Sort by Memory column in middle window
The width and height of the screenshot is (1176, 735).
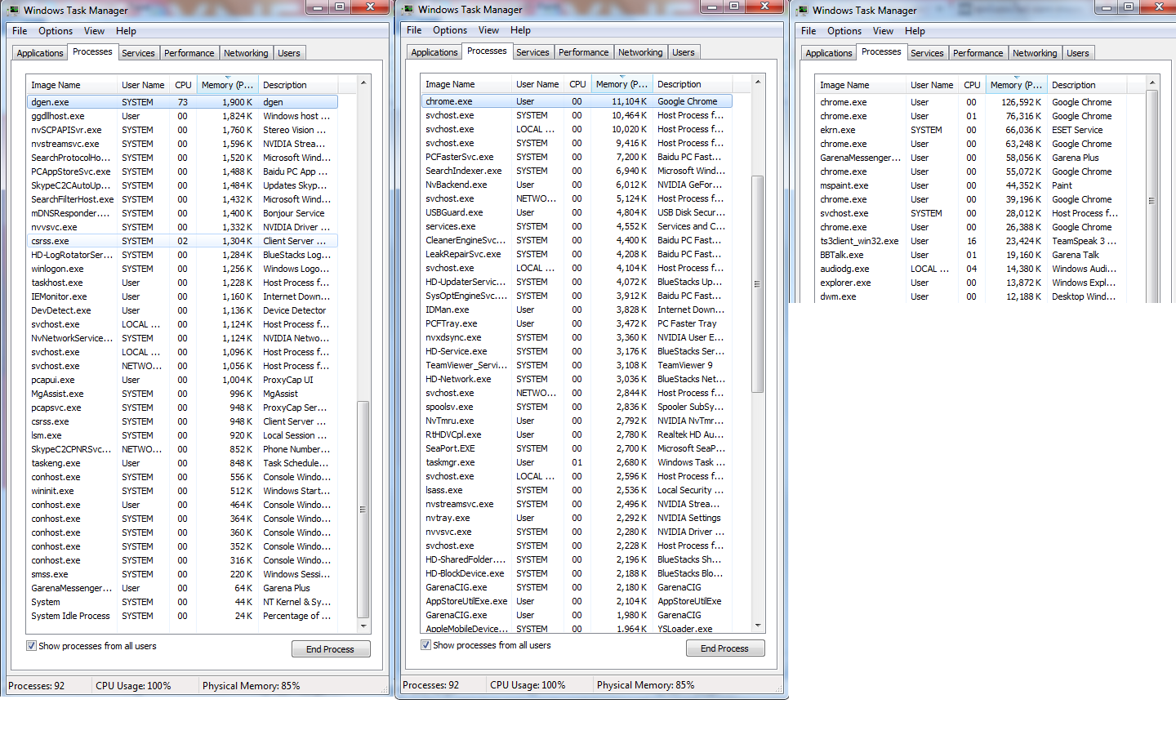point(621,84)
